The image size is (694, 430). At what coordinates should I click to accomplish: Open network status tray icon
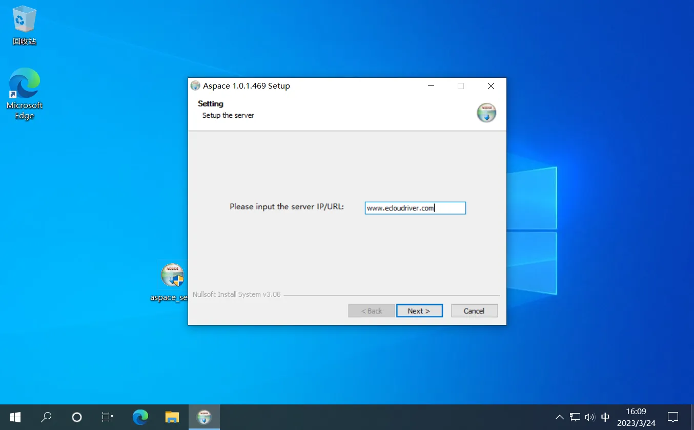(575, 417)
